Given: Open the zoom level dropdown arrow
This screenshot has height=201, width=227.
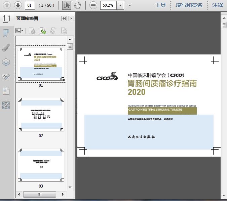Looking at the screenshot, I should point(120,5).
